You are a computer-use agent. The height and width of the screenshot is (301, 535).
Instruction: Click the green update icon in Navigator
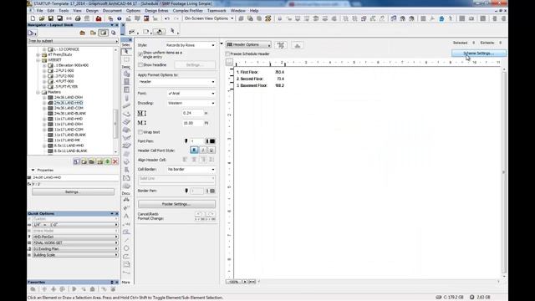click(x=108, y=161)
